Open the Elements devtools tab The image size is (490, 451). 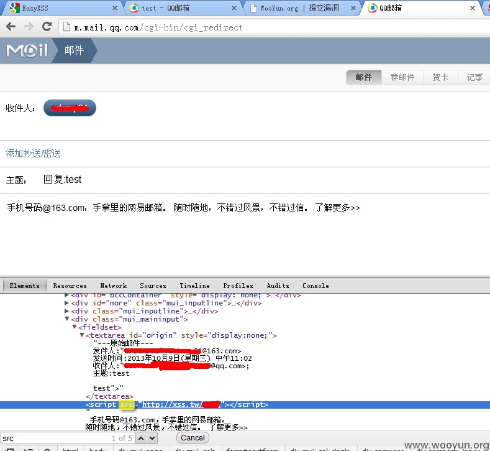pyautogui.click(x=25, y=286)
